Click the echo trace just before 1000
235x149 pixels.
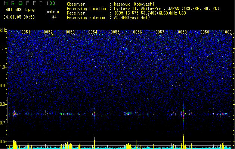(x=224, y=114)
